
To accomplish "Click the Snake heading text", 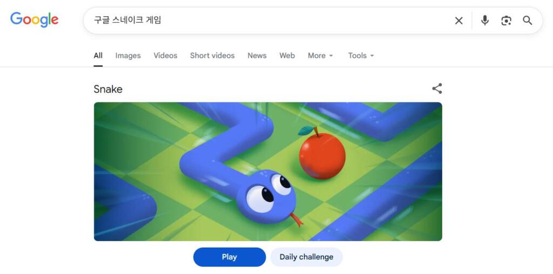I will (108, 89).
